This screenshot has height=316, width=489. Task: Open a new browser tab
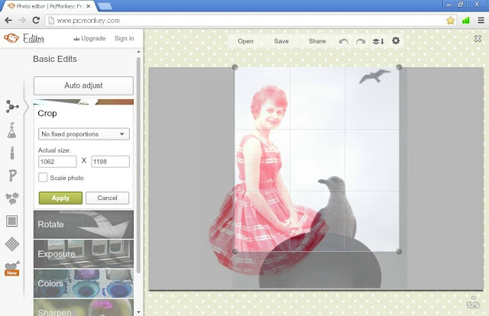click(x=105, y=6)
